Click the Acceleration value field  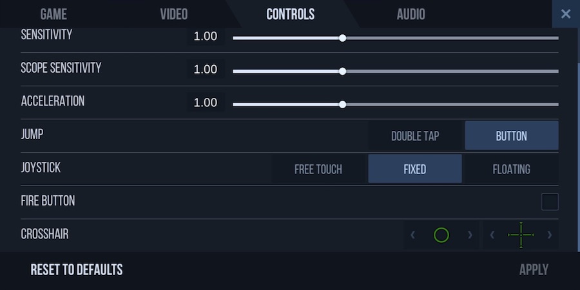pyautogui.click(x=206, y=102)
